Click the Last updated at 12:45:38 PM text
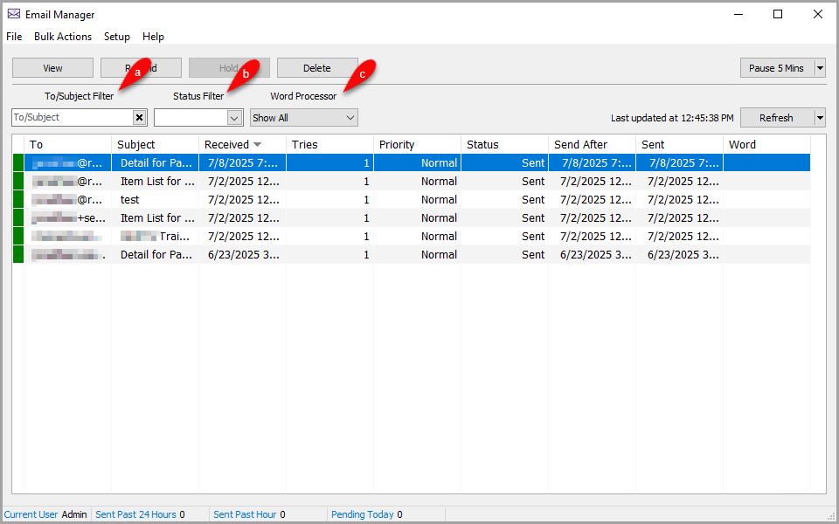The height and width of the screenshot is (524, 839). [x=672, y=118]
